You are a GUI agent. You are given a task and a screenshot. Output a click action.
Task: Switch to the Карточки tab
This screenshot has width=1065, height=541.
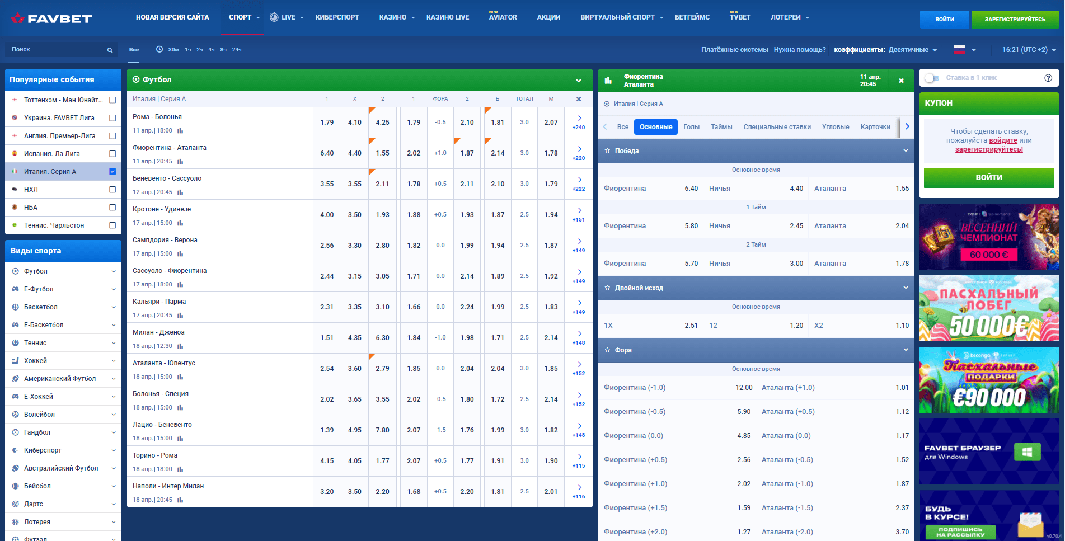tap(875, 127)
